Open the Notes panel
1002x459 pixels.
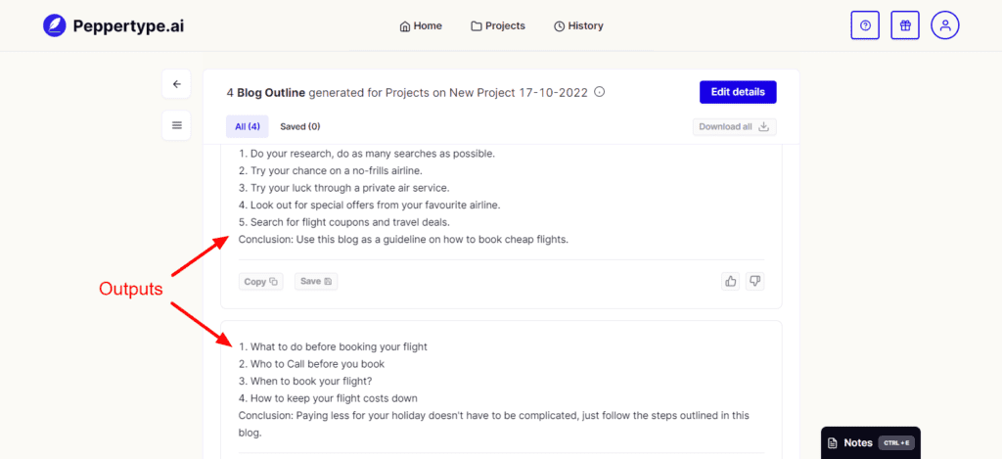point(870,442)
